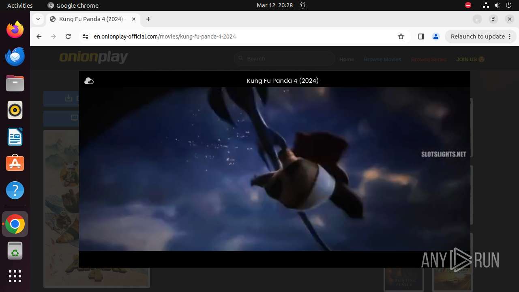519x292 pixels.
Task: Reload the current page
Action: [68, 36]
